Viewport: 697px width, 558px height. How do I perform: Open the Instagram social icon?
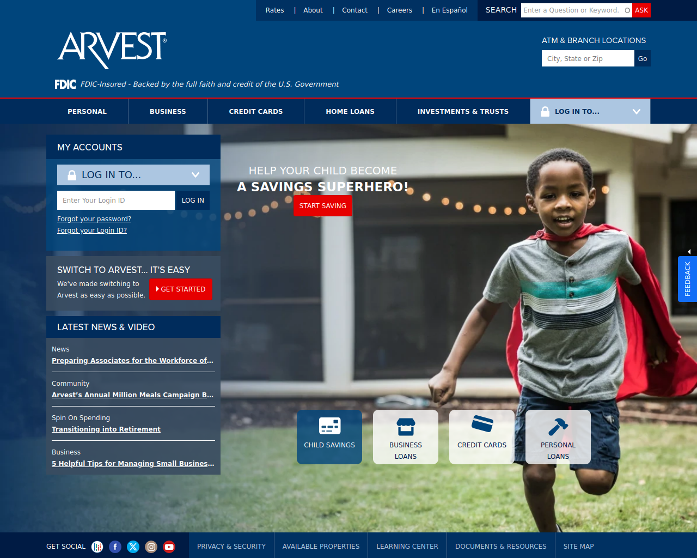click(x=151, y=547)
